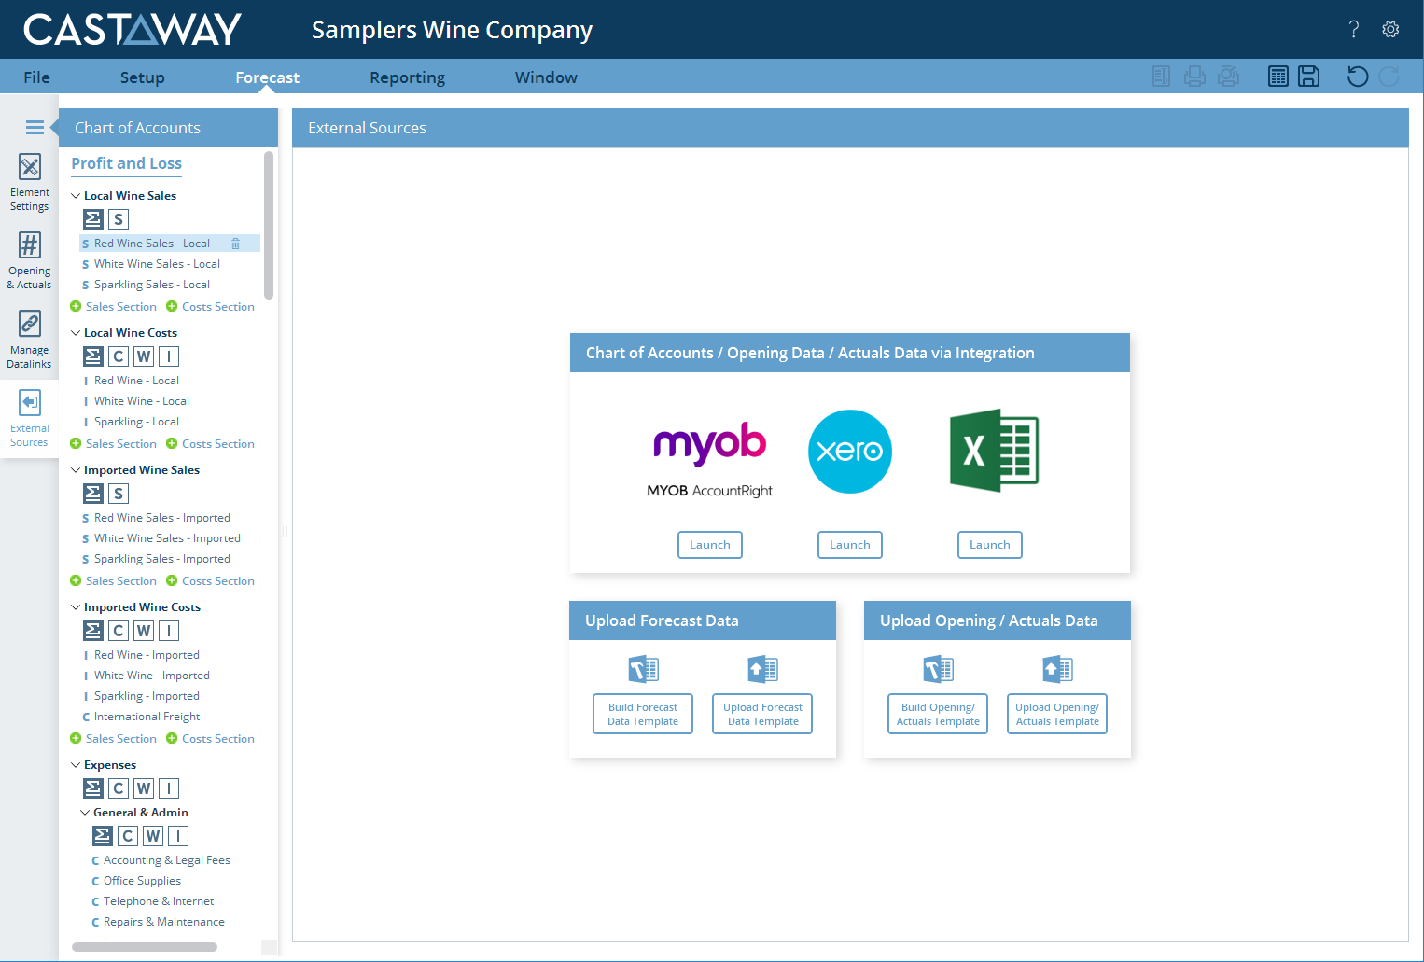The image size is (1424, 962).
Task: Select Sparkling Sales - Imported
Action: coord(161,559)
